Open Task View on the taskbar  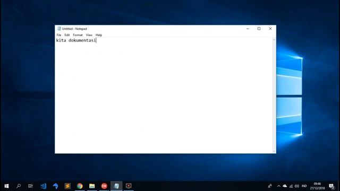coord(30,186)
